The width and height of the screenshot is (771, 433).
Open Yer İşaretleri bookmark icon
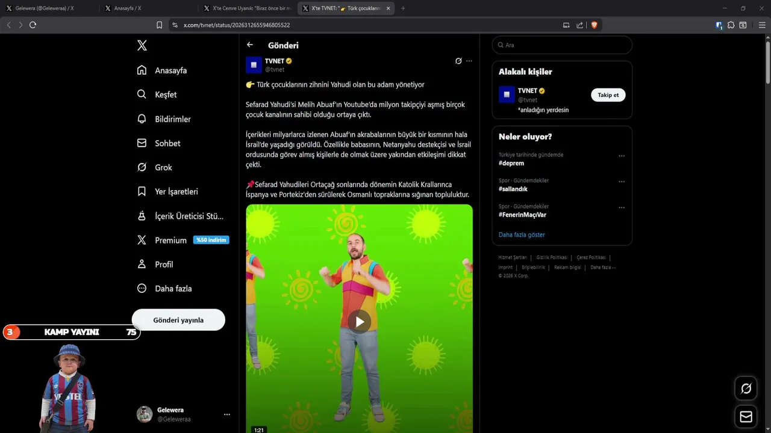click(x=142, y=191)
